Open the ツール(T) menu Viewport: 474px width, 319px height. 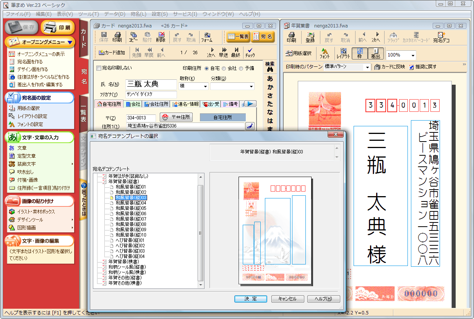tap(88, 14)
